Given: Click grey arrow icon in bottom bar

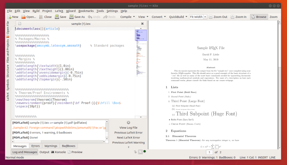Looking at the screenshot, I should tap(136, 152).
